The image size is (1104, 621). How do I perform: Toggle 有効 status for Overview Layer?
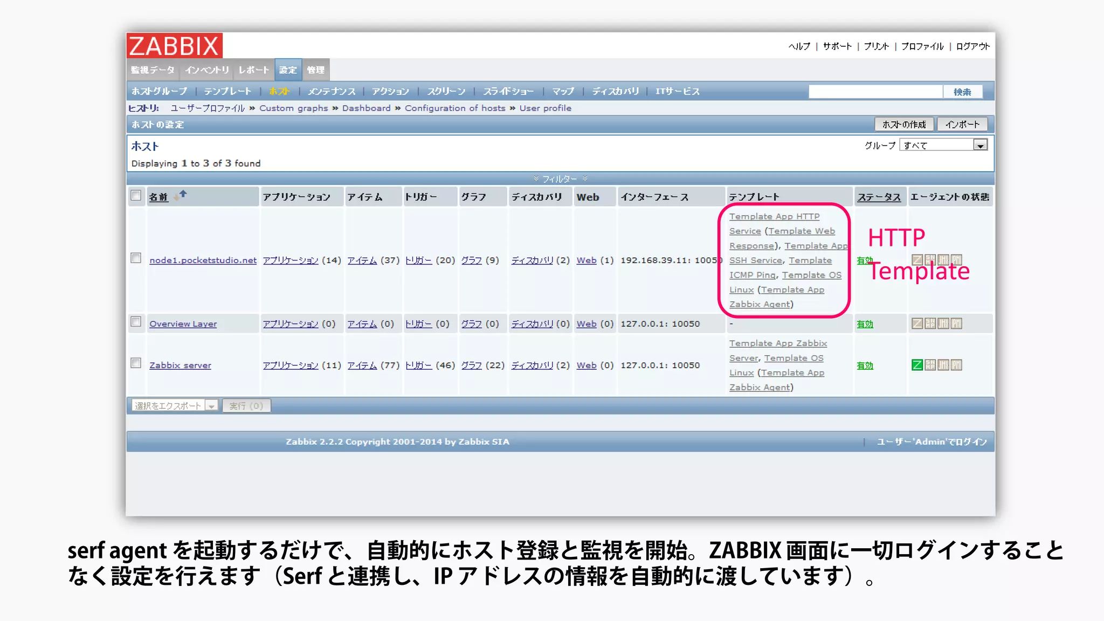865,324
